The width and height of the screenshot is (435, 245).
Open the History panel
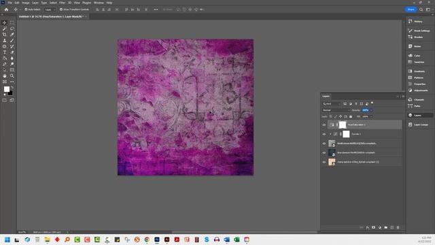tap(419, 22)
